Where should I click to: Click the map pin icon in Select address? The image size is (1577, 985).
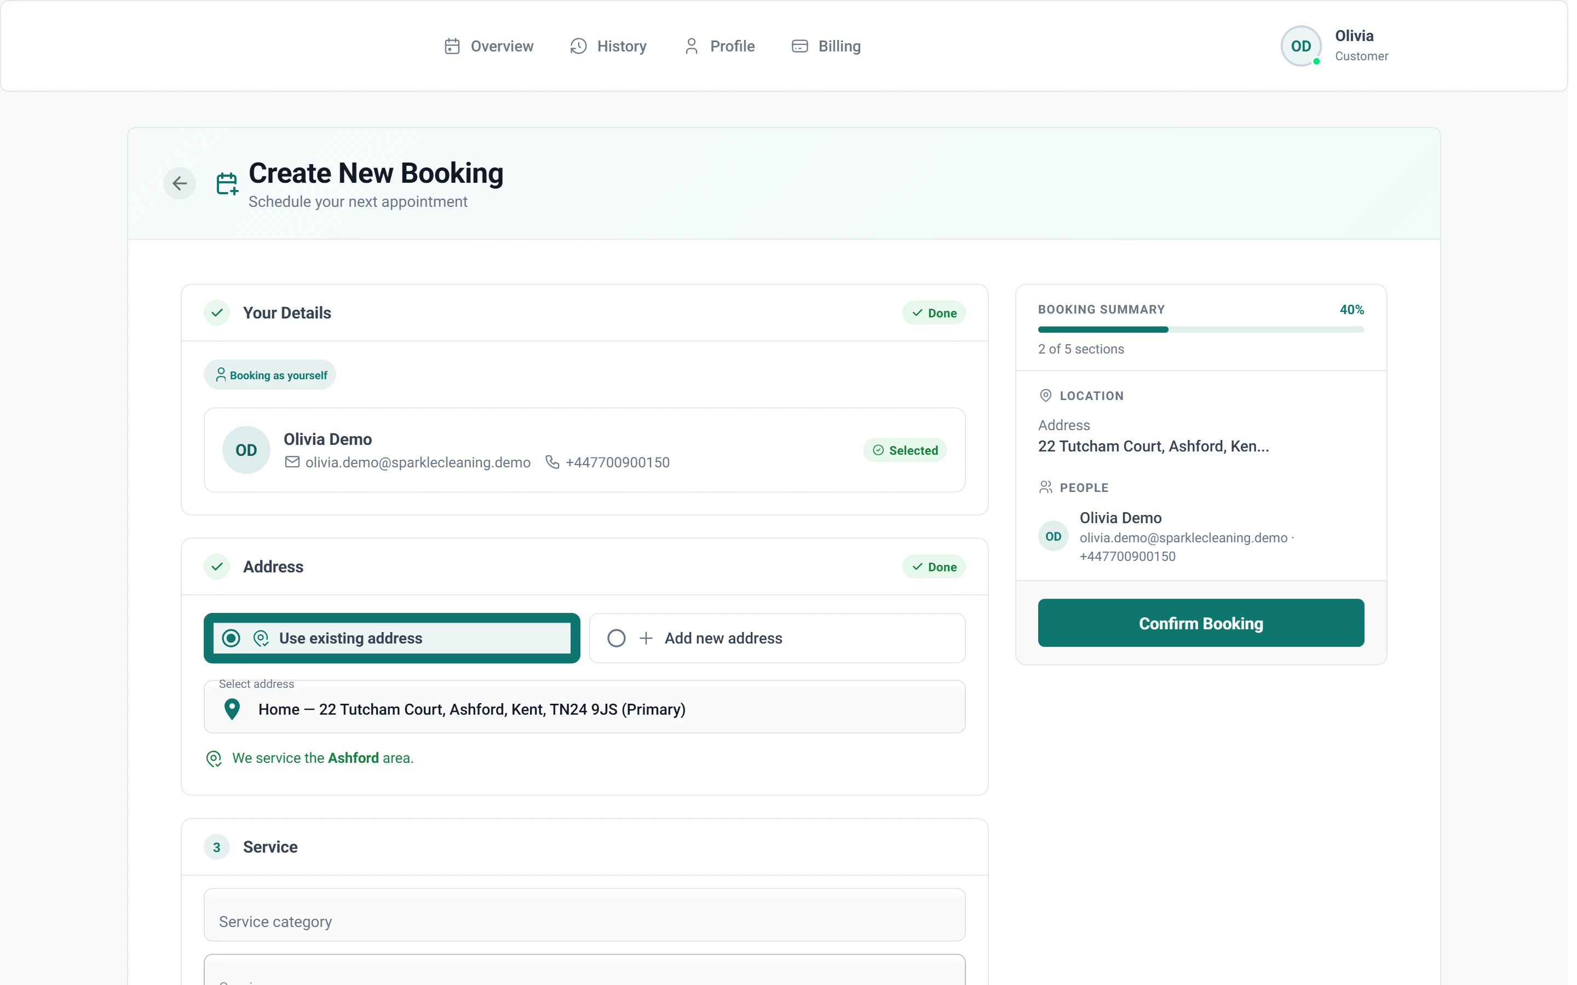[232, 709]
